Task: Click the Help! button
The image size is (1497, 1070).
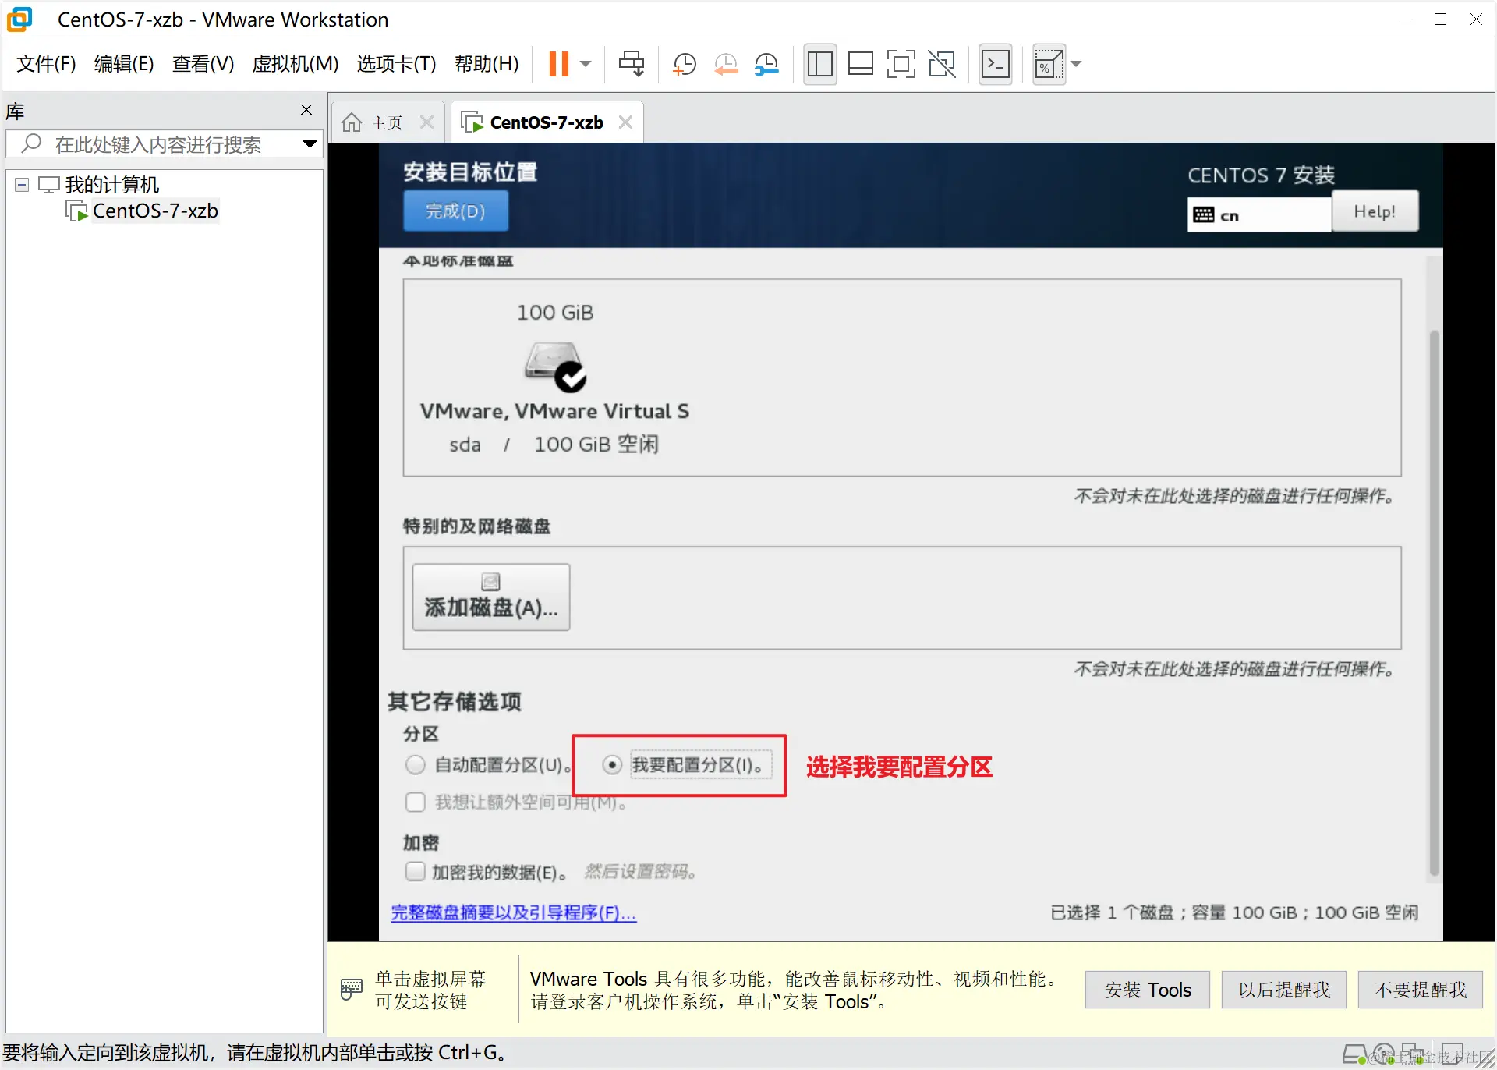Action: click(1375, 211)
